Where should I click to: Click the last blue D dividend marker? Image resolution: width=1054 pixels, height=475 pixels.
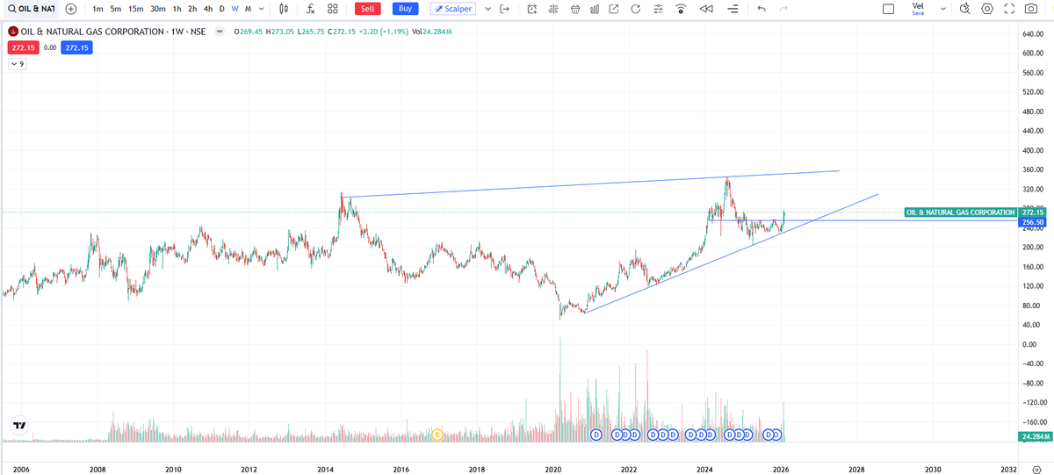777,434
